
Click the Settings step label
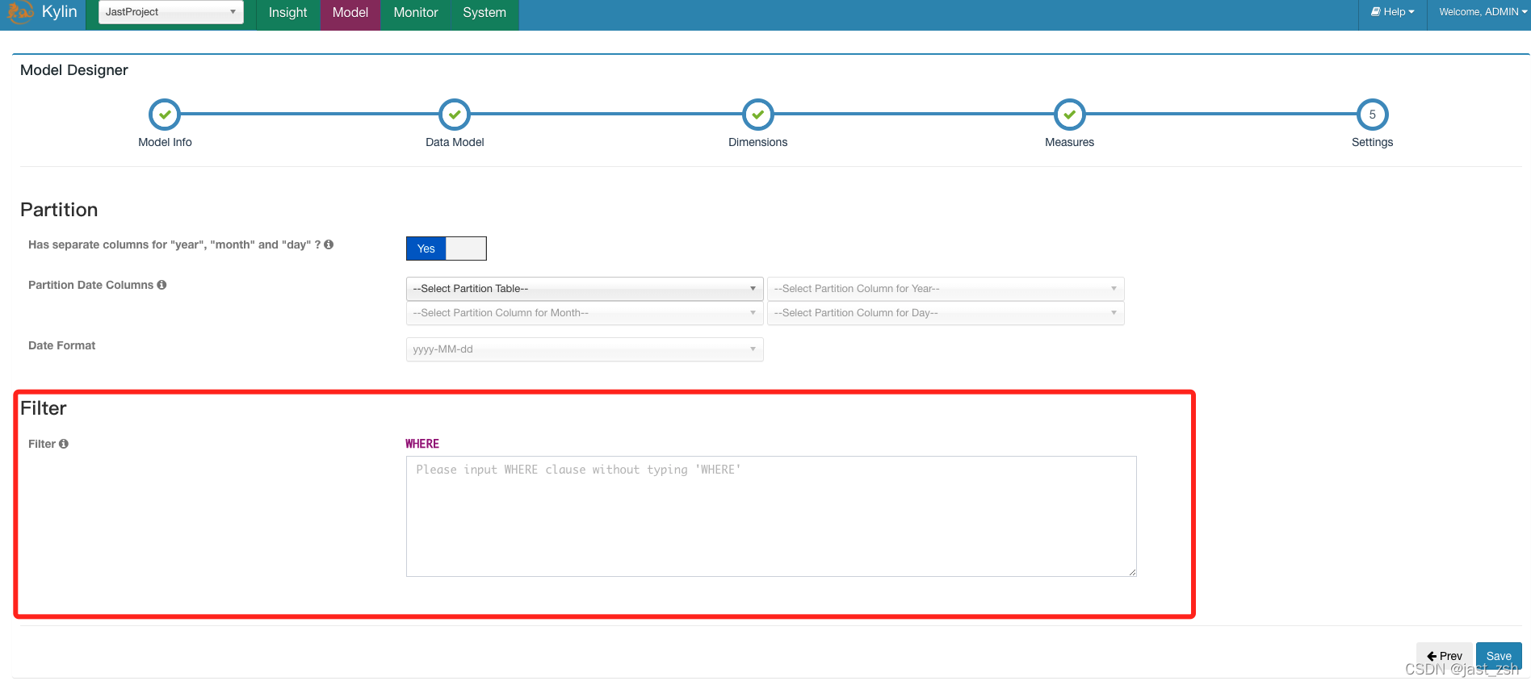coord(1372,142)
